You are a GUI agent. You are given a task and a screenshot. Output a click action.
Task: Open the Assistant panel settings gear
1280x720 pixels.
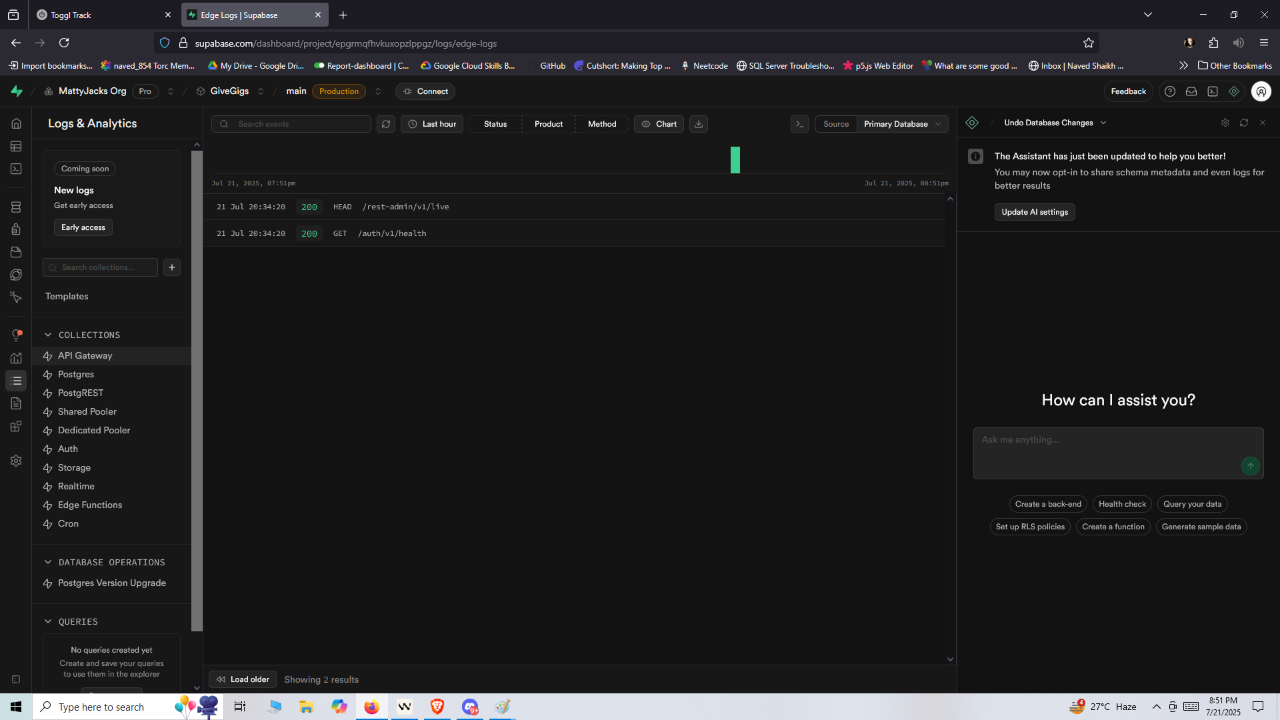[1225, 123]
